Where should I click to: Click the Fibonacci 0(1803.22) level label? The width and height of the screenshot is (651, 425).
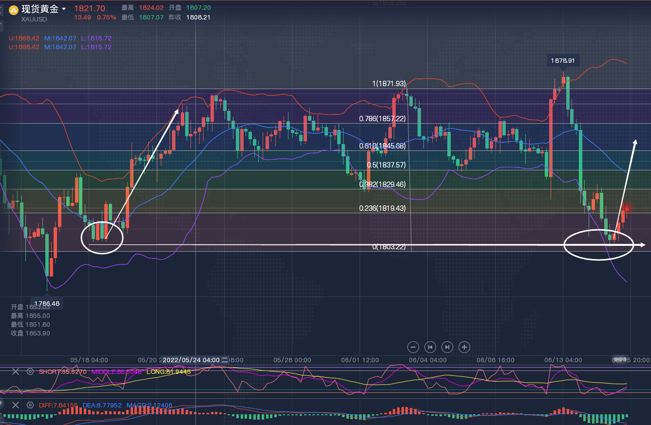389,247
